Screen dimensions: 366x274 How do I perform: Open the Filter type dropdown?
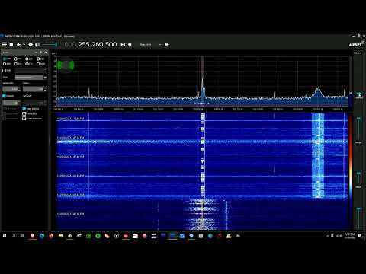[30, 77]
